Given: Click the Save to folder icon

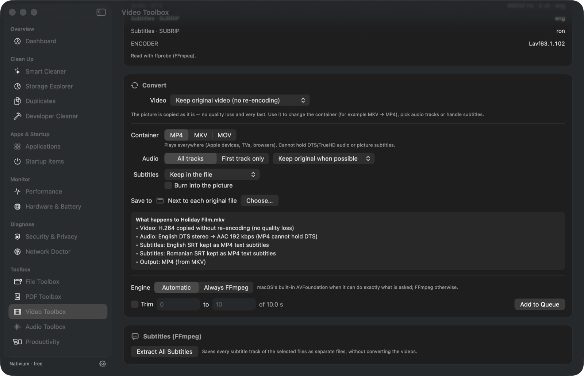Looking at the screenshot, I should coord(160,201).
